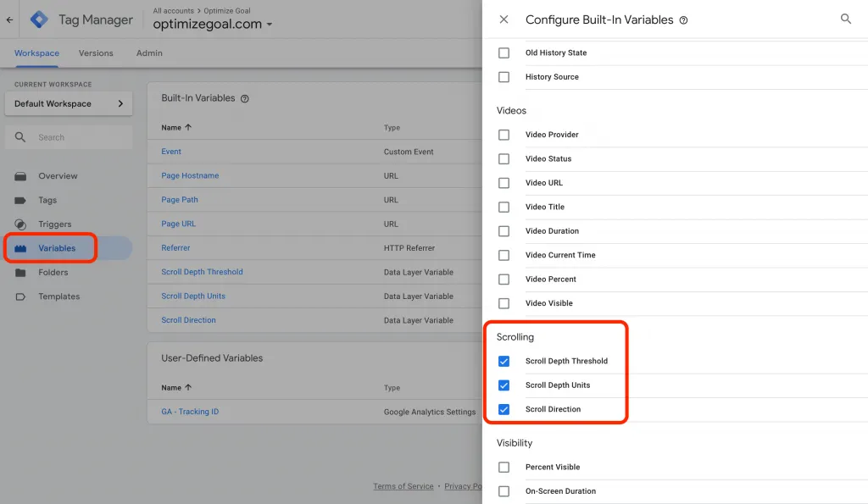Image resolution: width=868 pixels, height=504 pixels.
Task: Click help icon next to Built-In Variables heading
Action: 245,98
